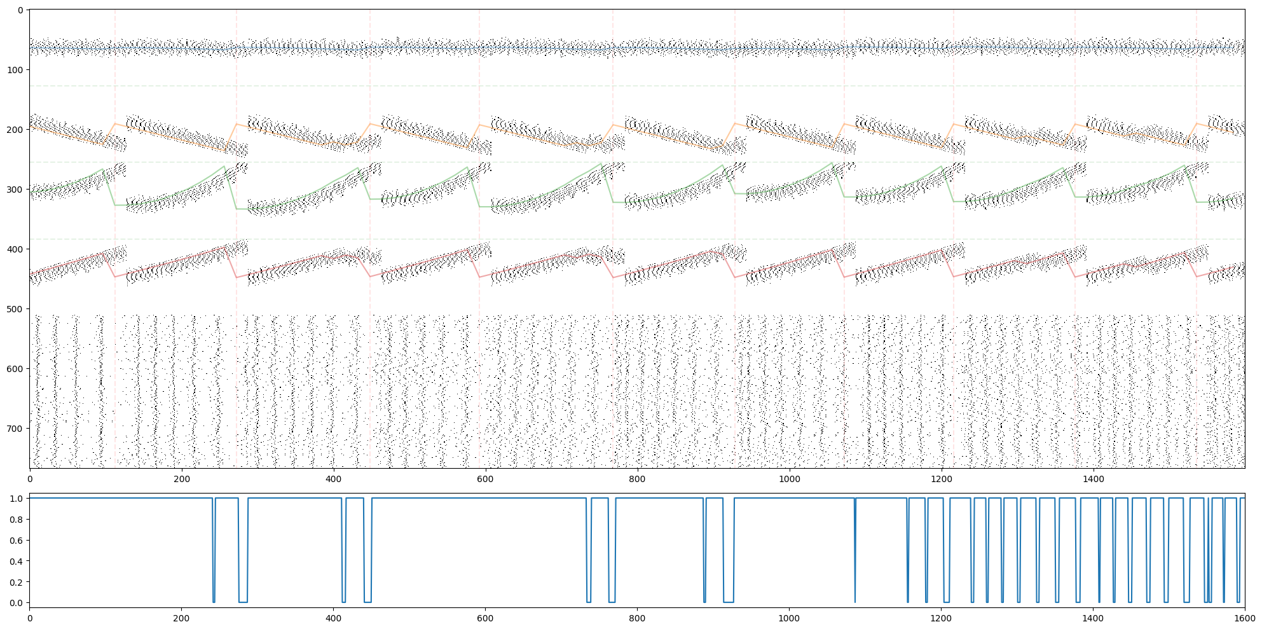Click the first peak of the orange sawtooth line

(x=115, y=123)
